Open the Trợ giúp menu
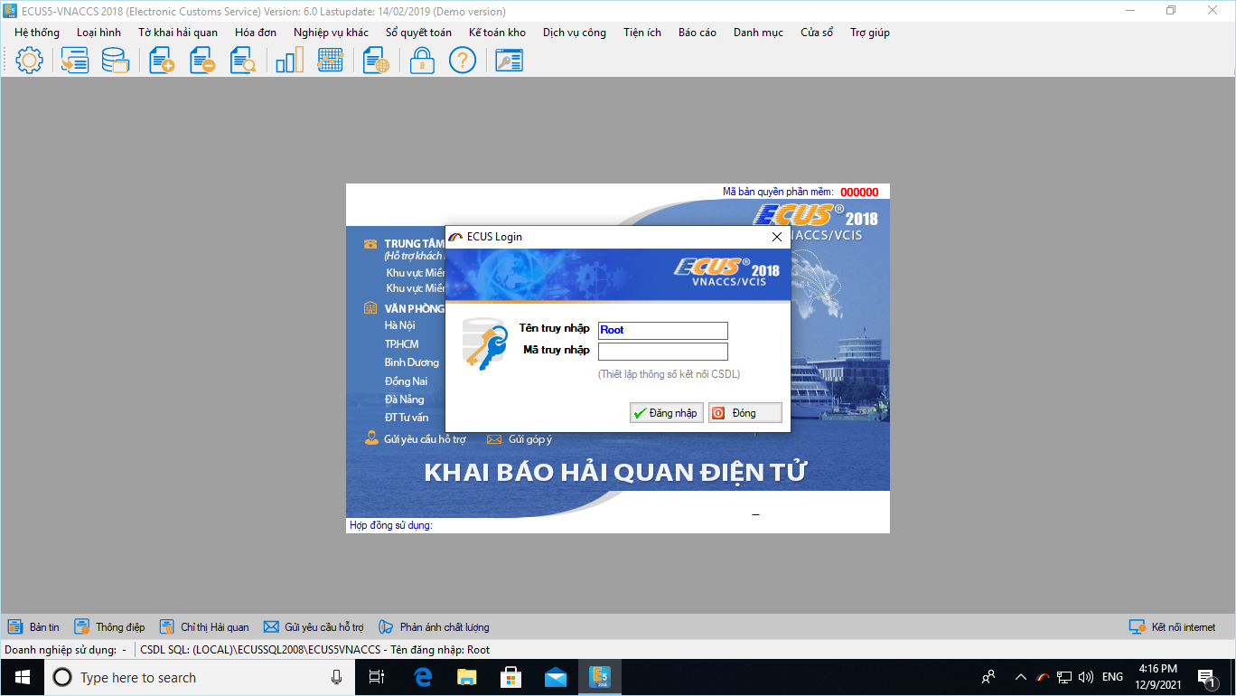The width and height of the screenshot is (1236, 696). point(870,33)
